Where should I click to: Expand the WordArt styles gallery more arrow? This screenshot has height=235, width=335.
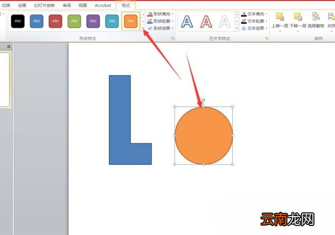(x=237, y=28)
